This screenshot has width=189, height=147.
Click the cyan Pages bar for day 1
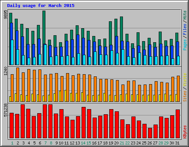(12, 52)
